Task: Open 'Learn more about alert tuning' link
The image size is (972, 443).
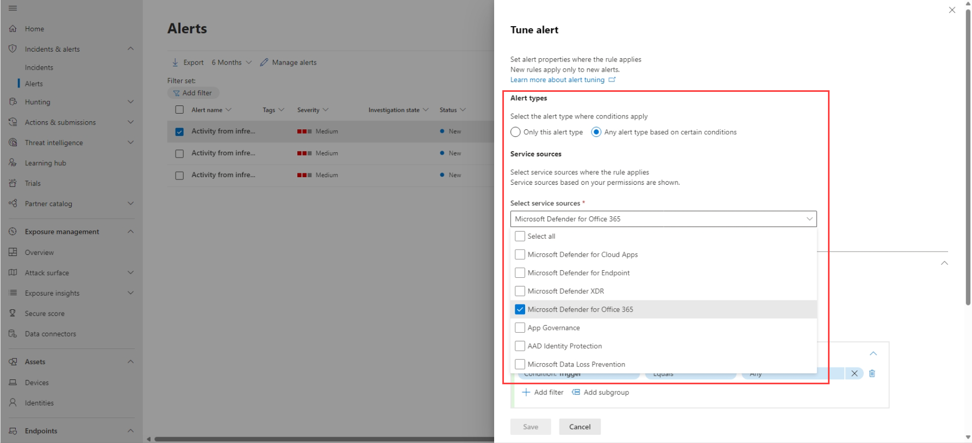Action: [557, 80]
